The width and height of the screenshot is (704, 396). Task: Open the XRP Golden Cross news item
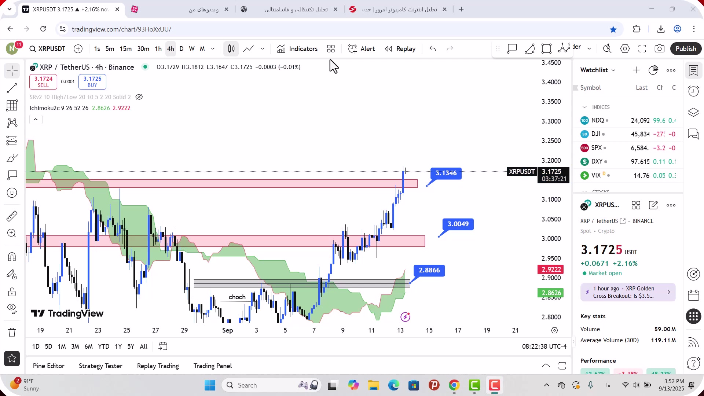(628, 292)
